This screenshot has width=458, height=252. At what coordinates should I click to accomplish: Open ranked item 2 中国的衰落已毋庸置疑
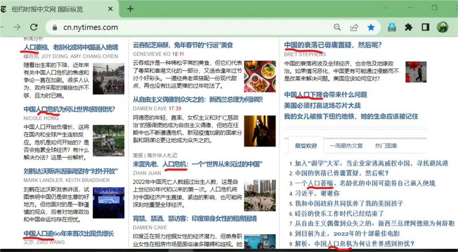coord(342,174)
